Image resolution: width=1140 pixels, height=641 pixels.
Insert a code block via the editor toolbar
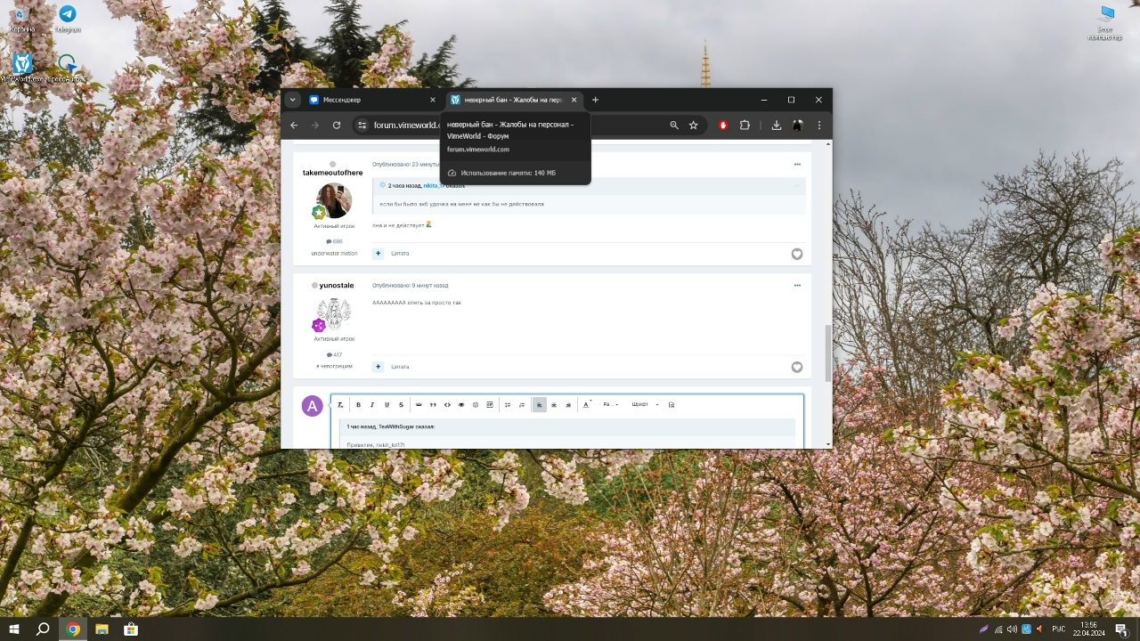click(447, 405)
